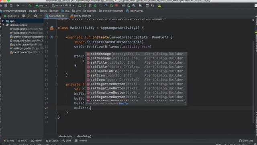Select proguard-rules.pro file
This screenshot has width=257, height=145.
tap(27, 41)
